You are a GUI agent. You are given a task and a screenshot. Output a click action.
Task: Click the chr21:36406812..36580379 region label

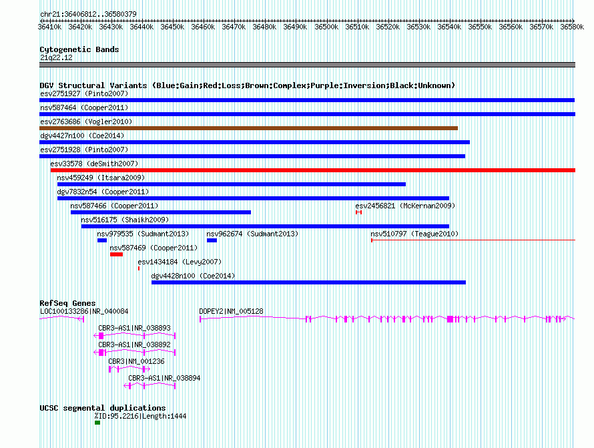tap(88, 14)
